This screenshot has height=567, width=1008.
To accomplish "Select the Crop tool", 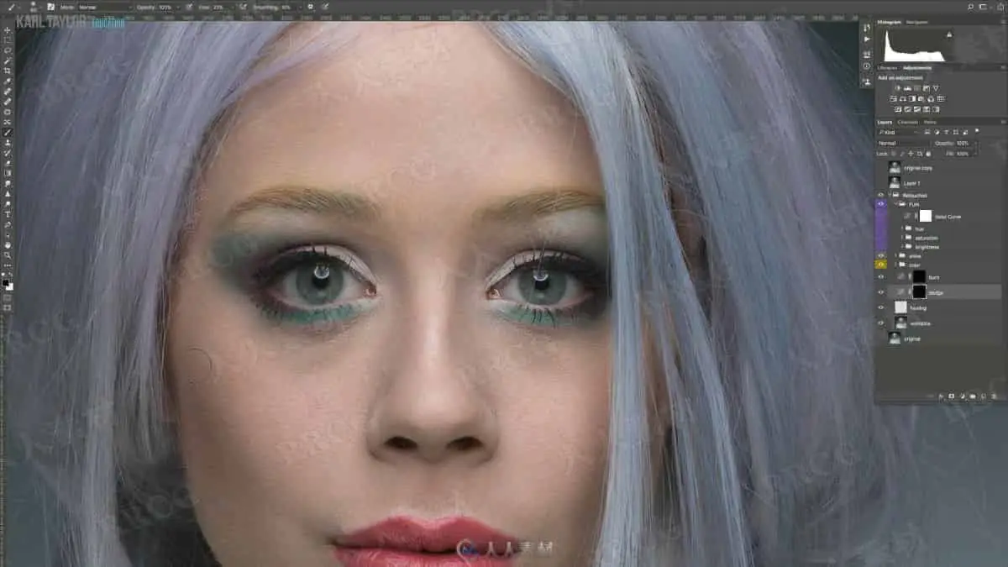I will pyautogui.click(x=8, y=71).
